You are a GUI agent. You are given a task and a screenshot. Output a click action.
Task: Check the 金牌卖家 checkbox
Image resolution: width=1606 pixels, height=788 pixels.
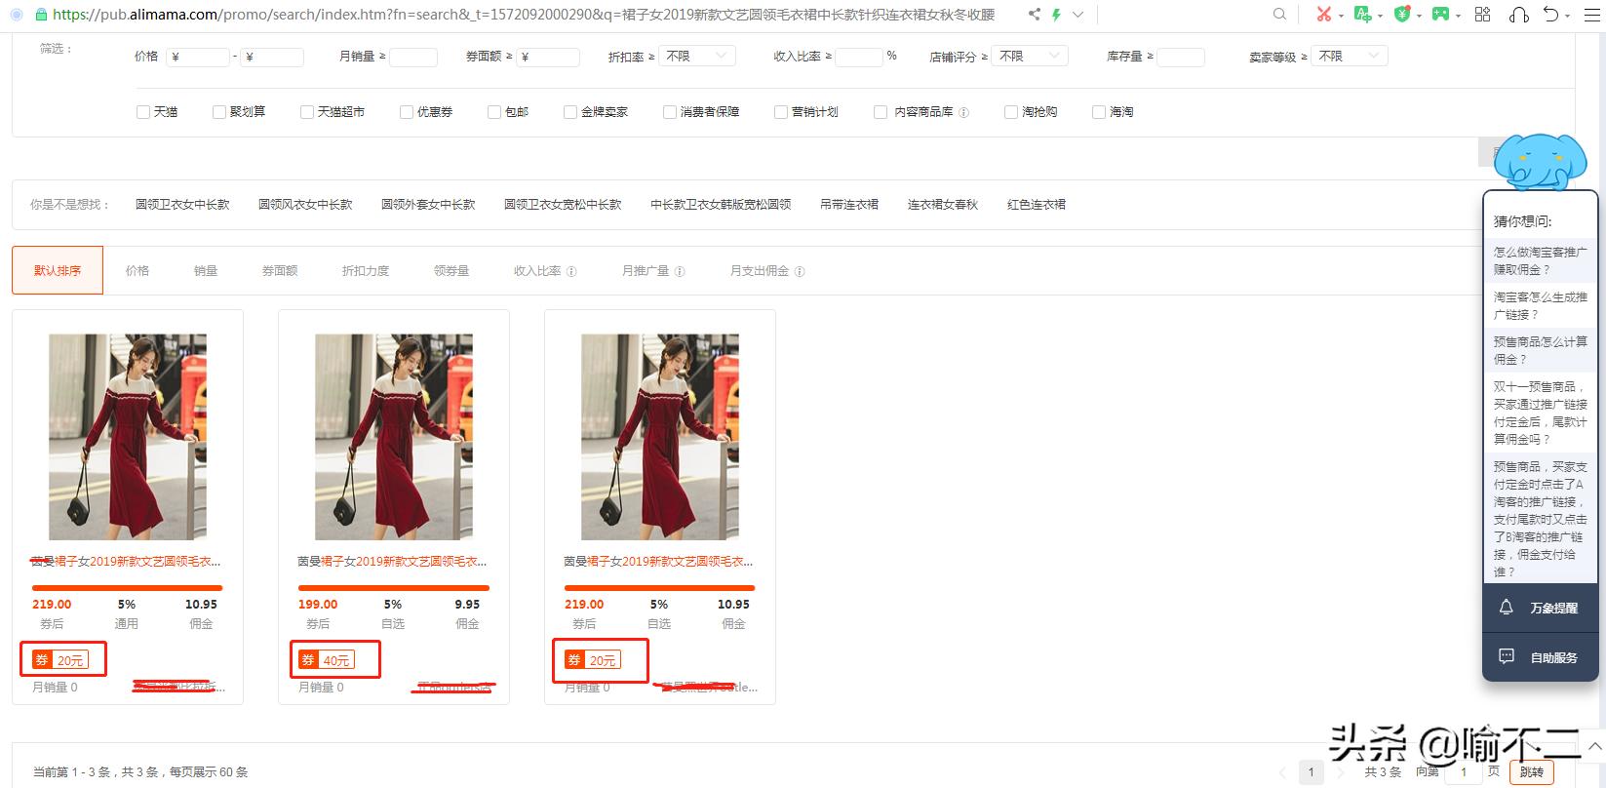[x=570, y=112]
